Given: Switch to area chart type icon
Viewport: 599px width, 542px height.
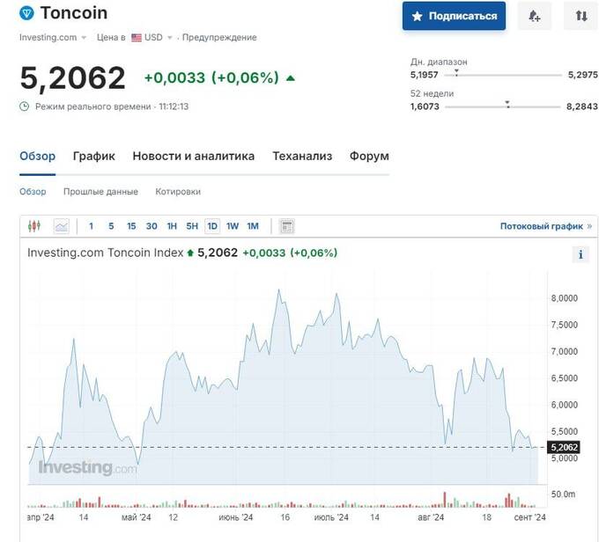Looking at the screenshot, I should tap(62, 226).
